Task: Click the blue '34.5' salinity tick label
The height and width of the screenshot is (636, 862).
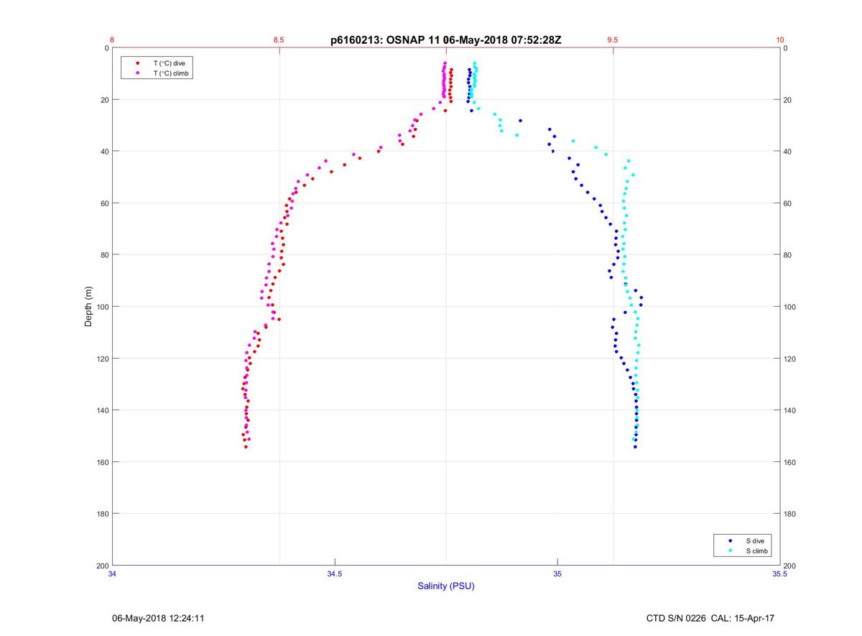Action: pos(335,573)
